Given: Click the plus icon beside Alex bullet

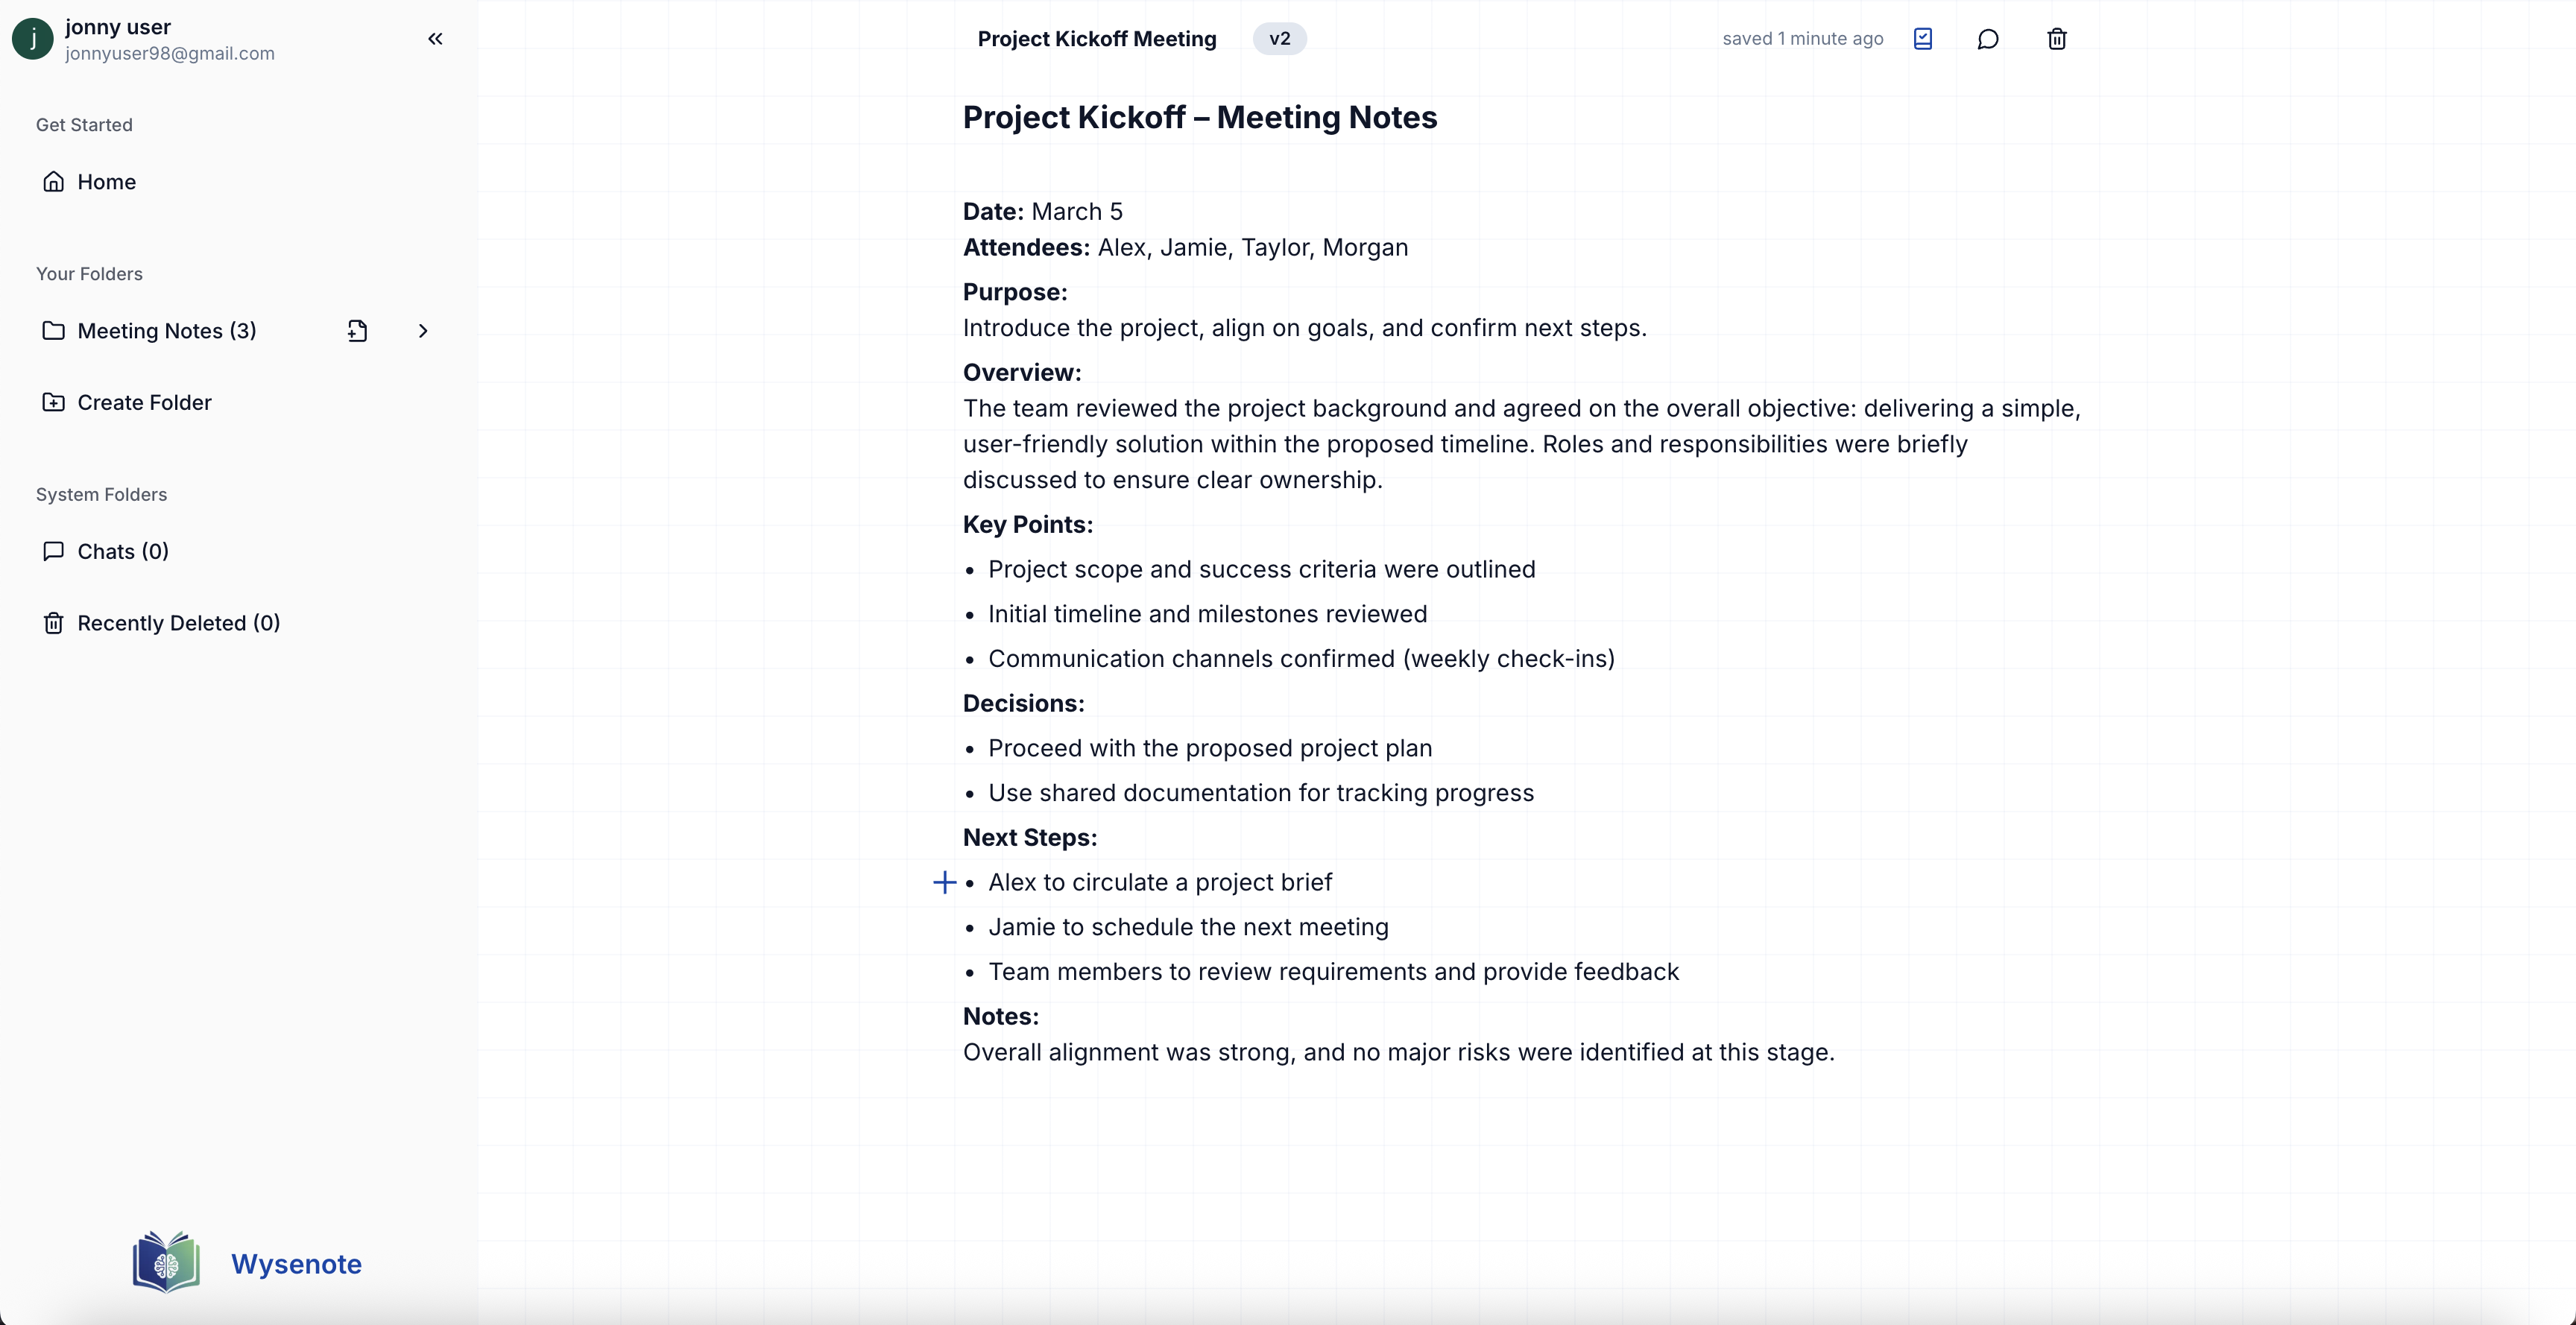Looking at the screenshot, I should [x=944, y=882].
